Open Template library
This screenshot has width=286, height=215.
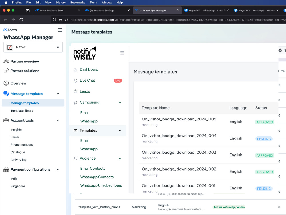pyautogui.click(x=22, y=111)
